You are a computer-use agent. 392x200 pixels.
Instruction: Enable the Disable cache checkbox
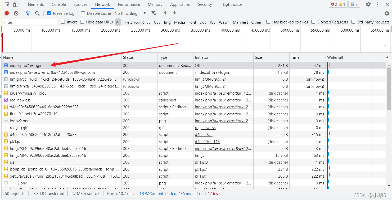click(x=83, y=13)
